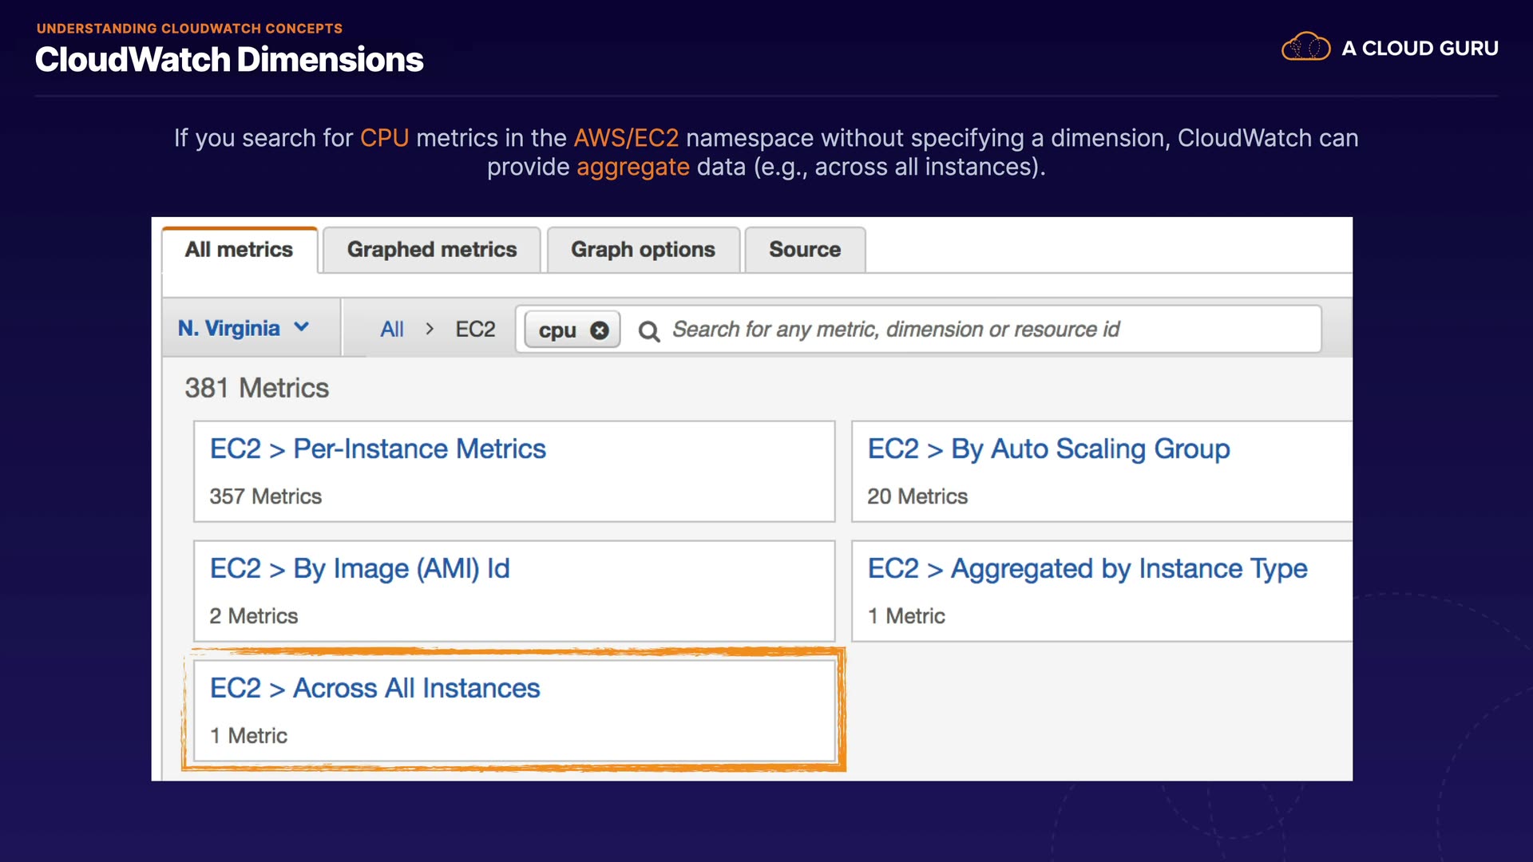Click the breadcrumb arrow after All

(x=430, y=329)
